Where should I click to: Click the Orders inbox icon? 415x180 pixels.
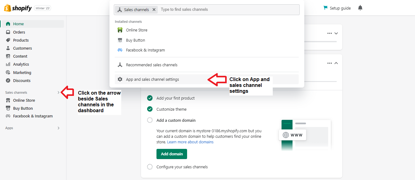click(x=8, y=32)
